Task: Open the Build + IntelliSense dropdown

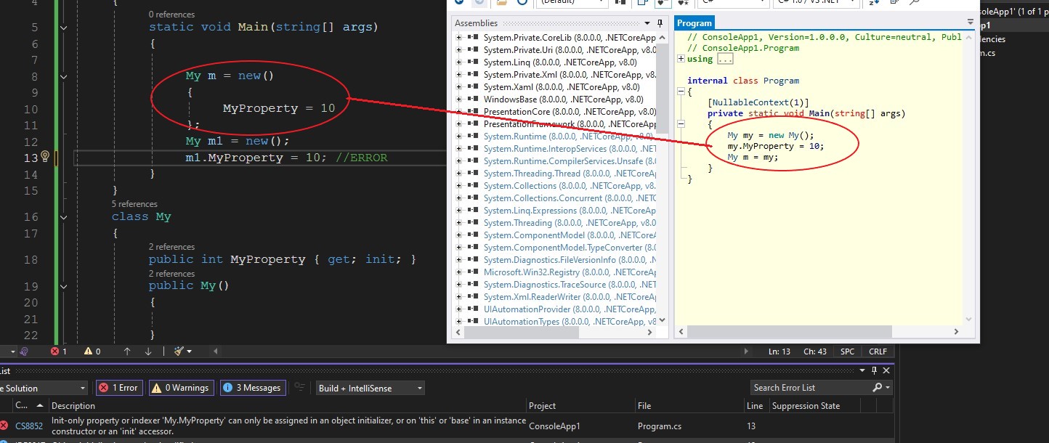Action: coord(370,388)
